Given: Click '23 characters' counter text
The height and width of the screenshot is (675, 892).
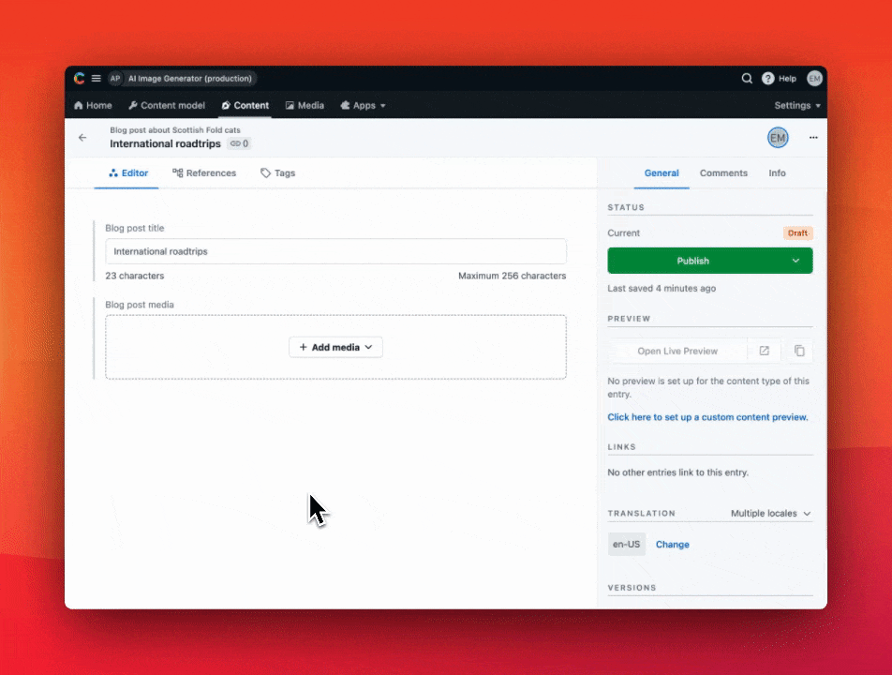Looking at the screenshot, I should pyautogui.click(x=134, y=276).
